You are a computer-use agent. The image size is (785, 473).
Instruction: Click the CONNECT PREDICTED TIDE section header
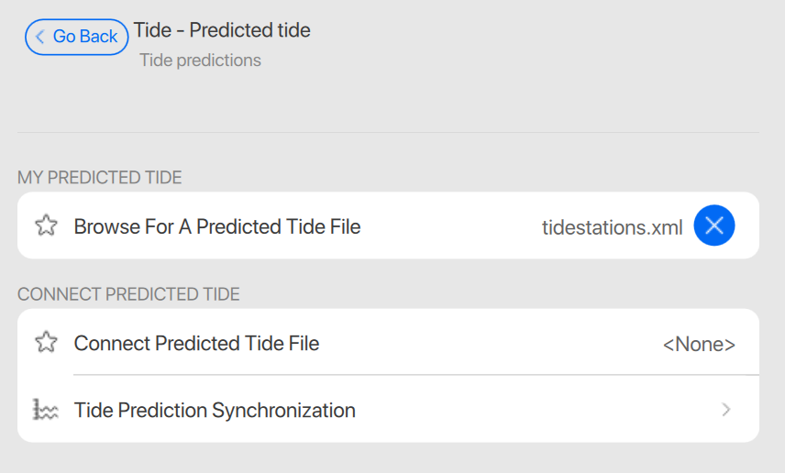(128, 294)
